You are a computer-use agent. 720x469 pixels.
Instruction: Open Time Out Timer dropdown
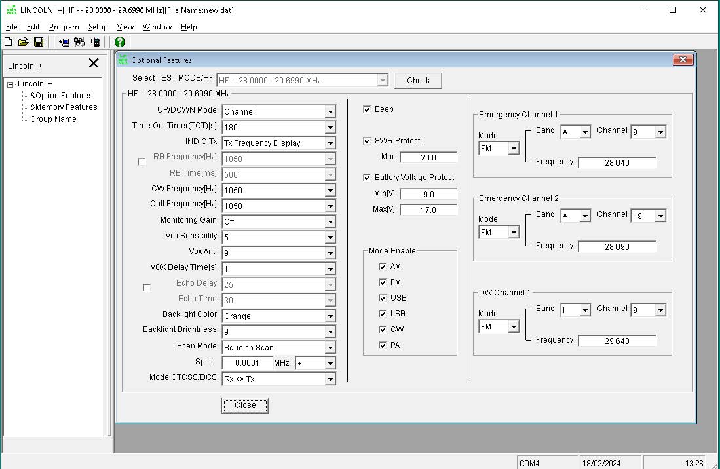click(x=330, y=127)
